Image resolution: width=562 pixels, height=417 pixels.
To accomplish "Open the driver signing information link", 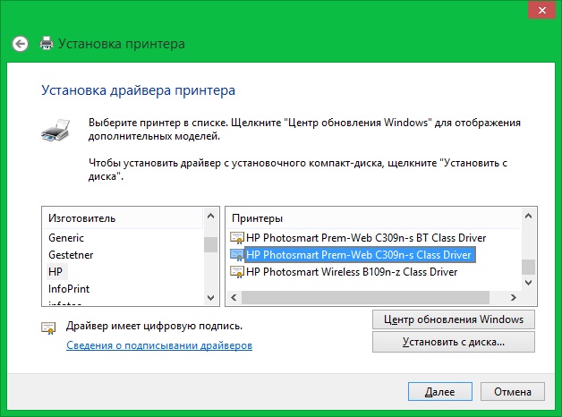I will coord(159,345).
